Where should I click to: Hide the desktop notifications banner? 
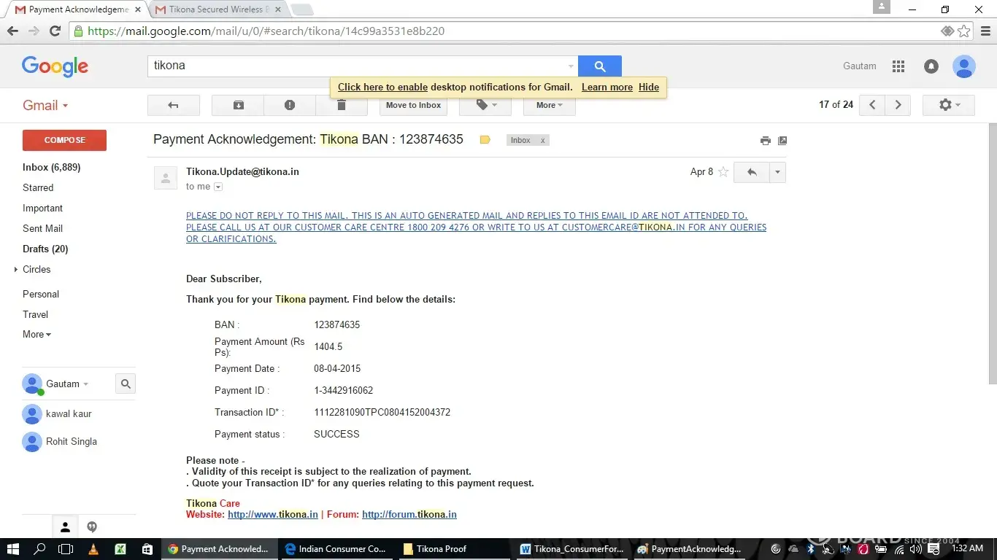(x=649, y=87)
